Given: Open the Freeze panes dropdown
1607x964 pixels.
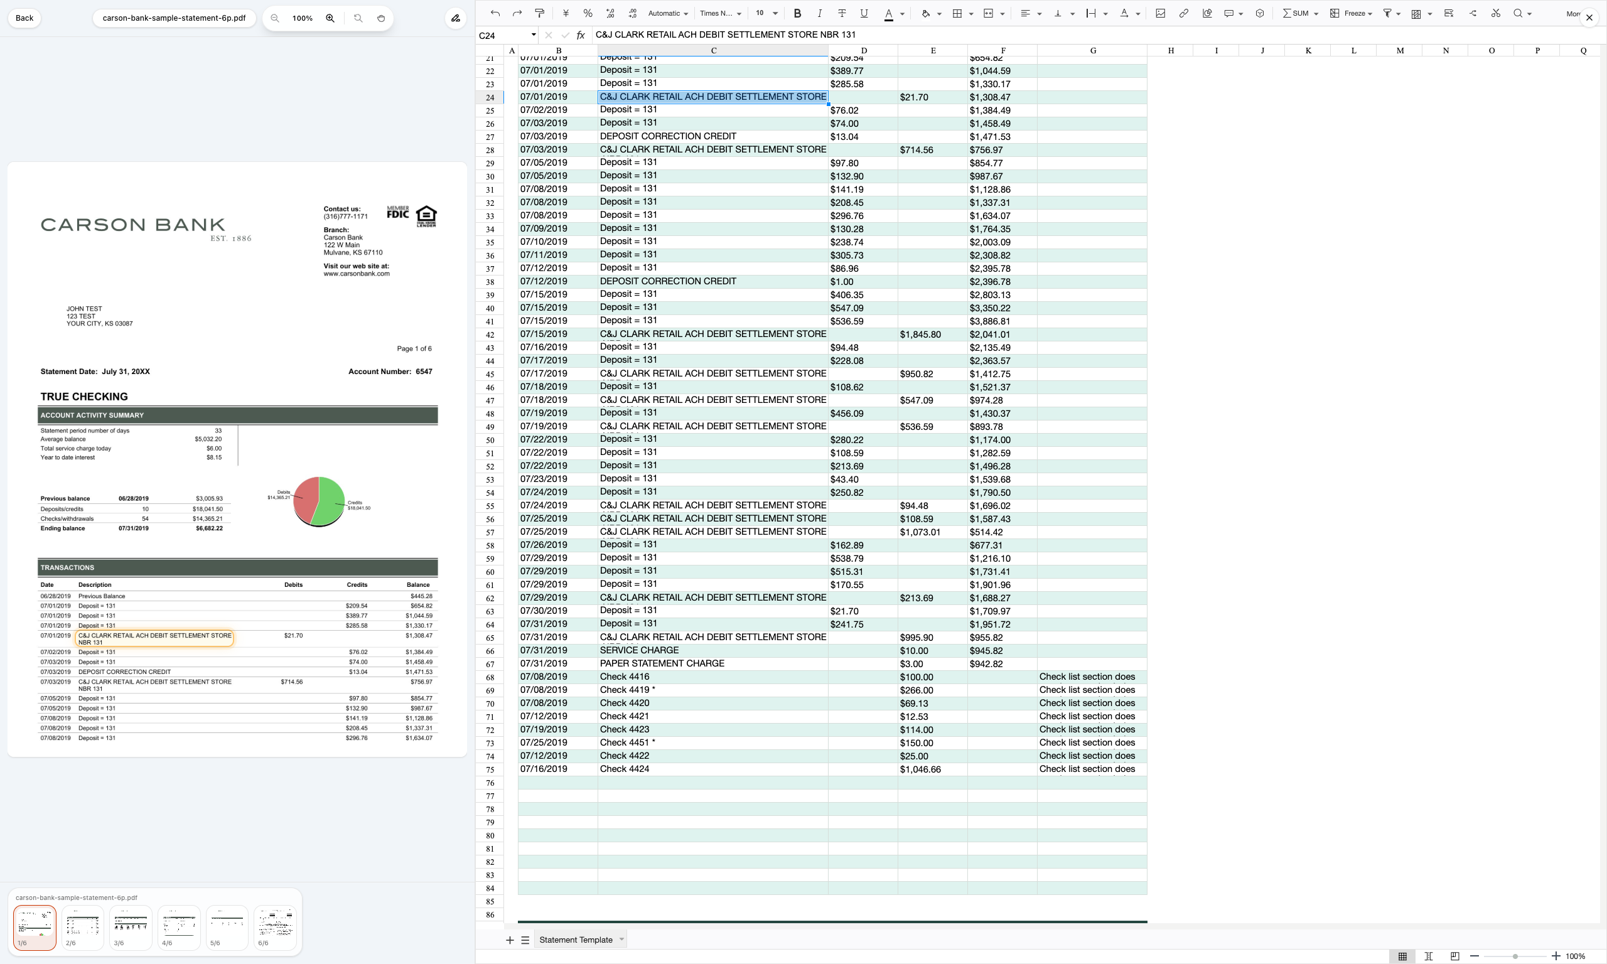Looking at the screenshot, I should (x=1351, y=13).
